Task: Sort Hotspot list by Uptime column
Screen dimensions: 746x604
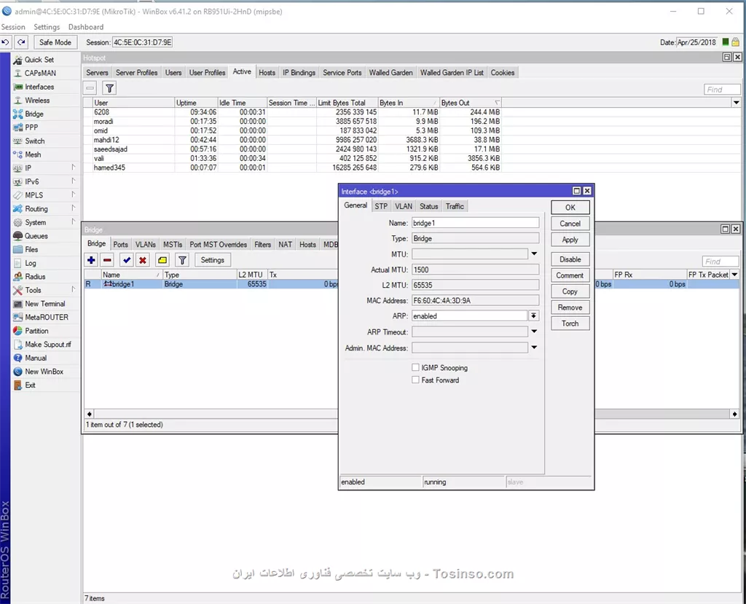Action: pyautogui.click(x=196, y=103)
